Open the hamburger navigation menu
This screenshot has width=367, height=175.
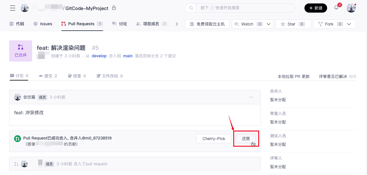tap(13, 8)
